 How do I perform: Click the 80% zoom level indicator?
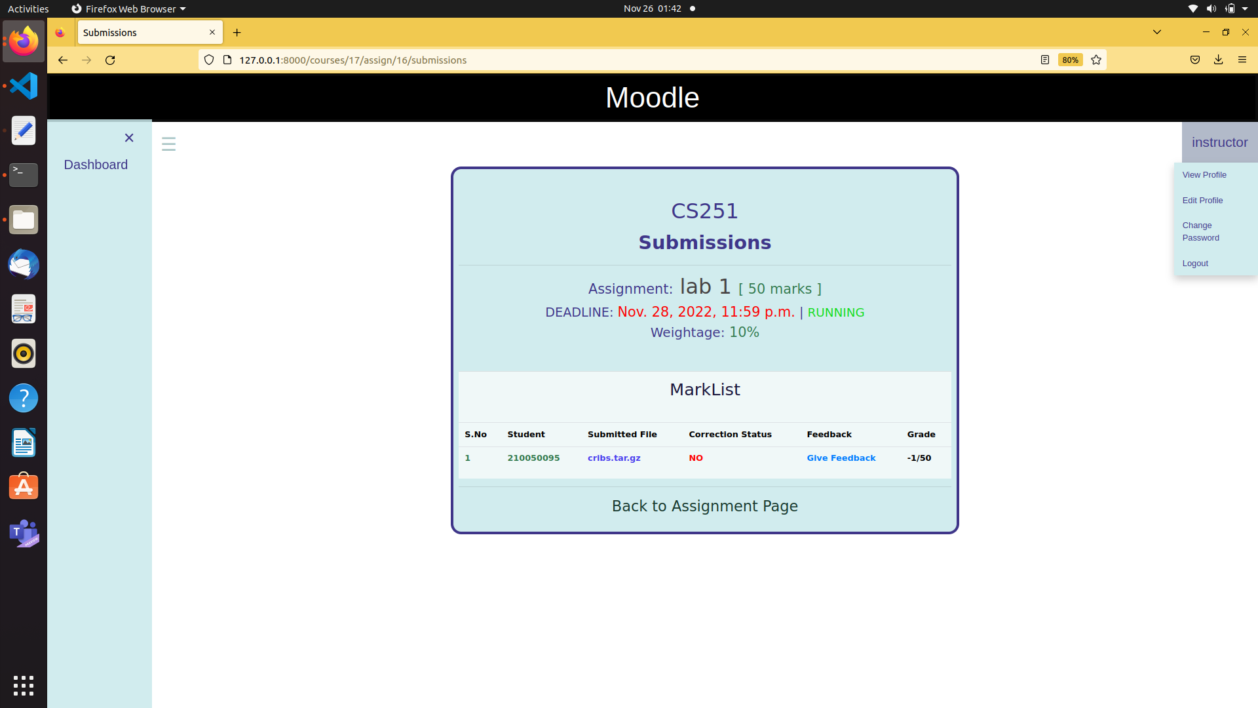pos(1070,60)
